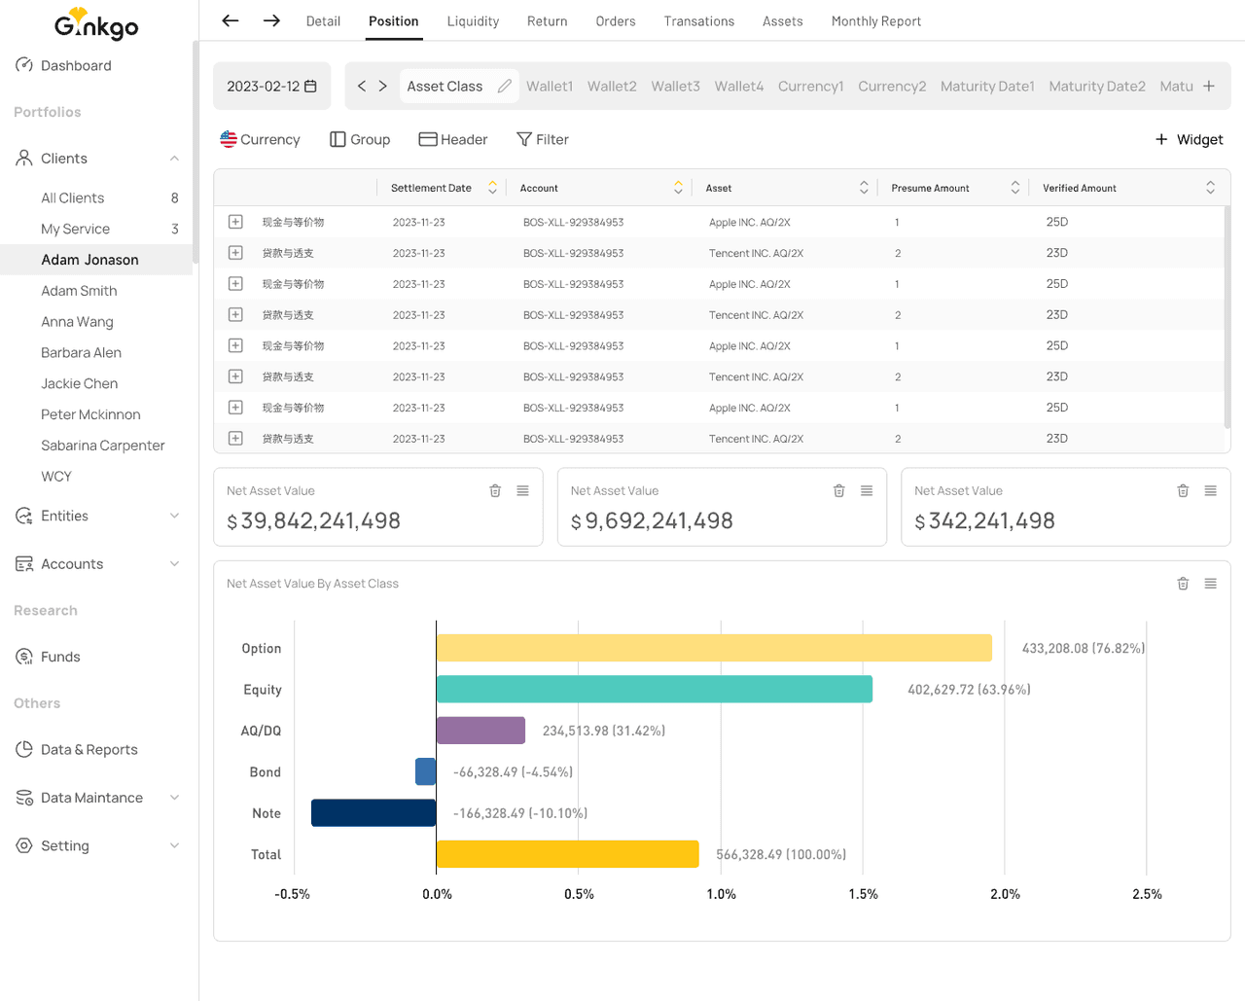The image size is (1245, 1001).
Task: Add a new Widget
Action: pyautogui.click(x=1189, y=139)
